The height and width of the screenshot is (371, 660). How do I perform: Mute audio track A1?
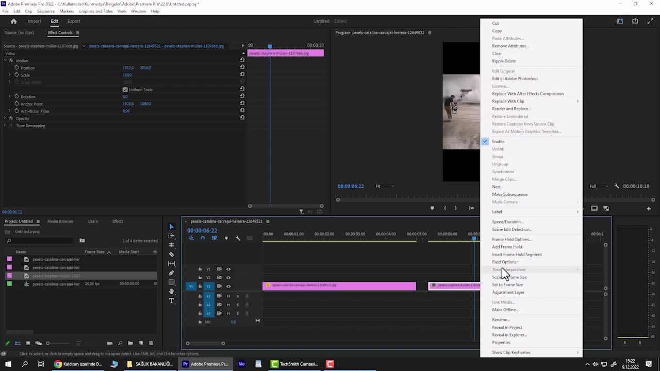228,296
